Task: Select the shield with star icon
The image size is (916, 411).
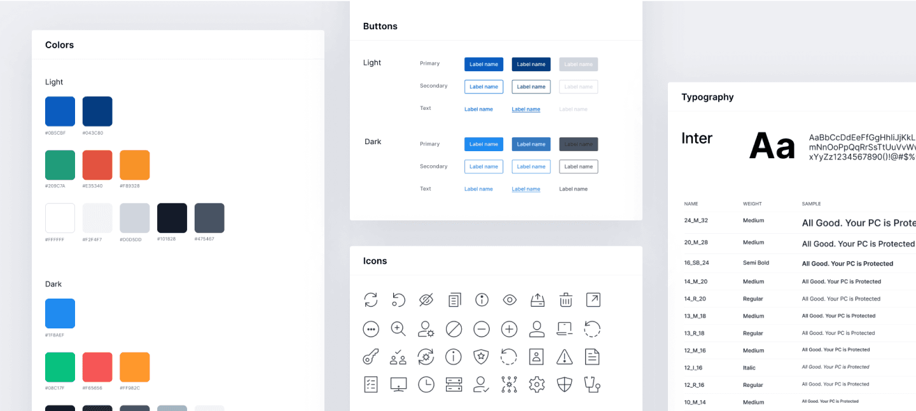Action: click(x=482, y=357)
